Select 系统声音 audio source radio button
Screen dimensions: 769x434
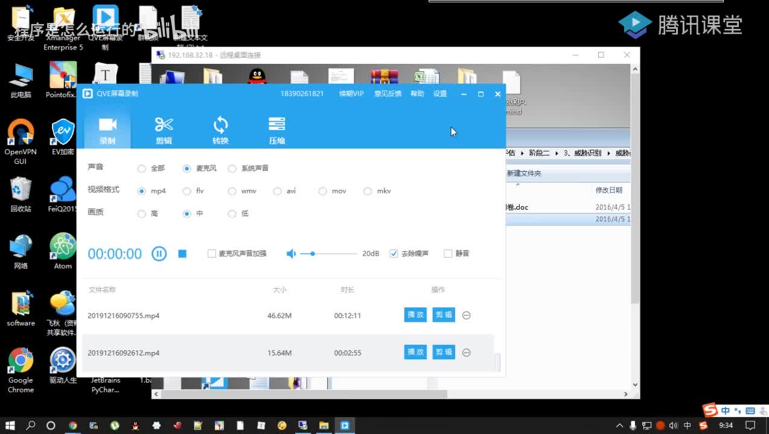point(232,169)
